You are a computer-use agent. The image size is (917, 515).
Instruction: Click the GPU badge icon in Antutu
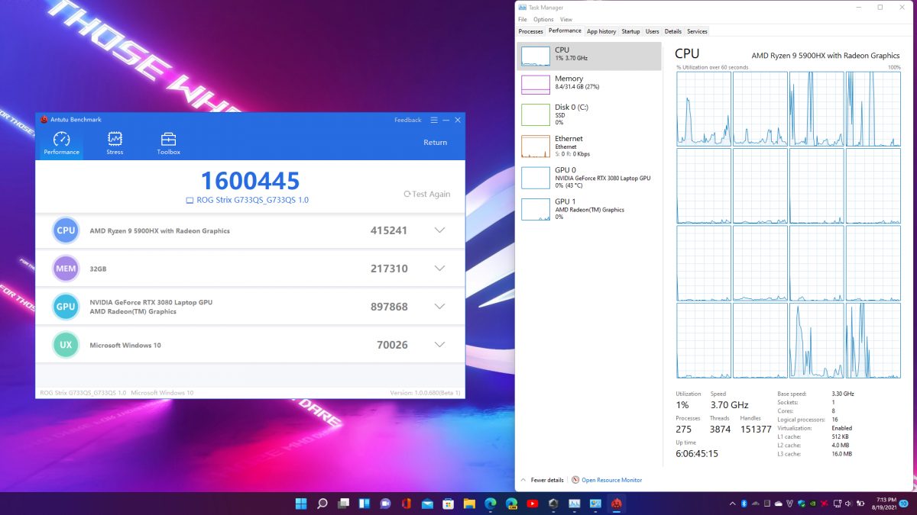tap(66, 307)
